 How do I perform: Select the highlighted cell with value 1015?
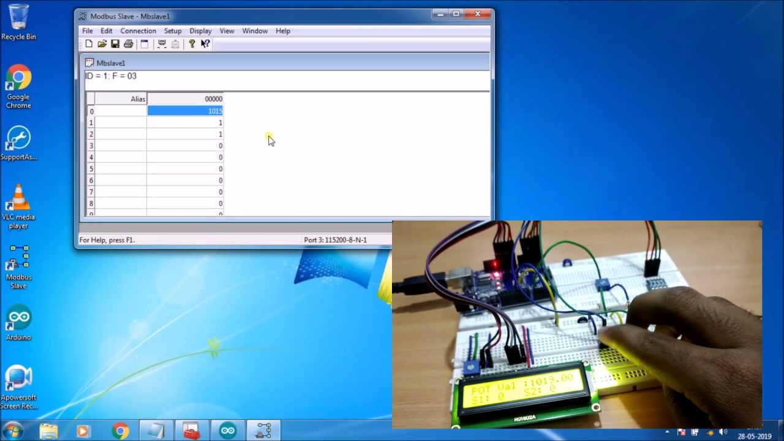(185, 111)
